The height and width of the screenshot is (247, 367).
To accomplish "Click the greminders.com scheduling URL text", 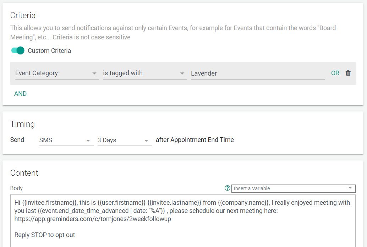I will point(93,219).
